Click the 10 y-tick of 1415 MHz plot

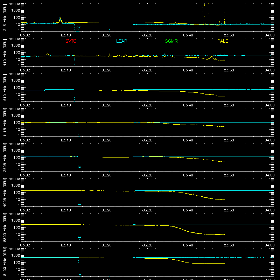(x=18, y=129)
